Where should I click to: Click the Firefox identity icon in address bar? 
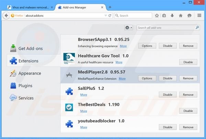13,16
